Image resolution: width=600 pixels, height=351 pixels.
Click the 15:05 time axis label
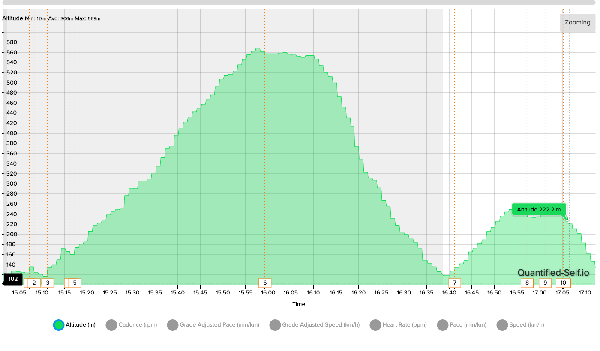(19, 293)
